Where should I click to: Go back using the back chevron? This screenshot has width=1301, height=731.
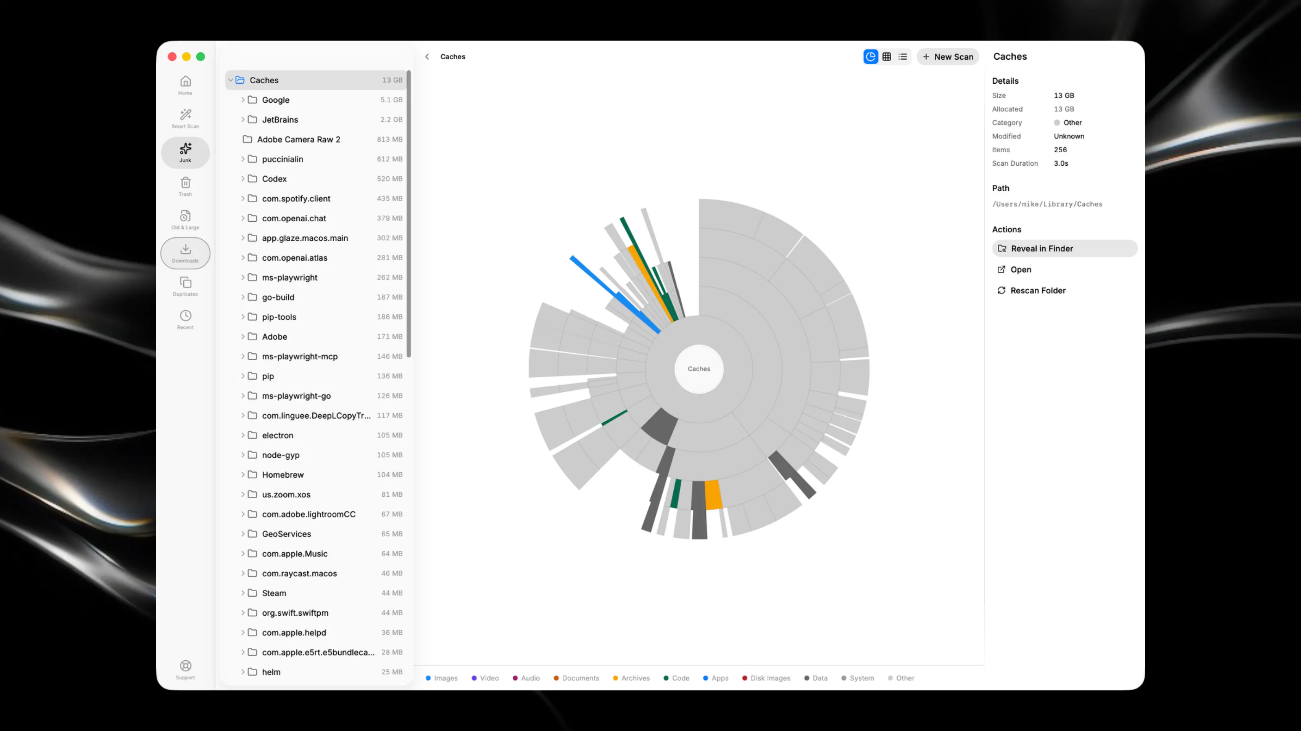coord(427,56)
